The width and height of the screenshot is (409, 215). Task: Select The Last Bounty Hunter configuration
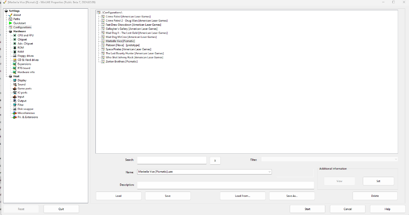pyautogui.click(x=134, y=53)
